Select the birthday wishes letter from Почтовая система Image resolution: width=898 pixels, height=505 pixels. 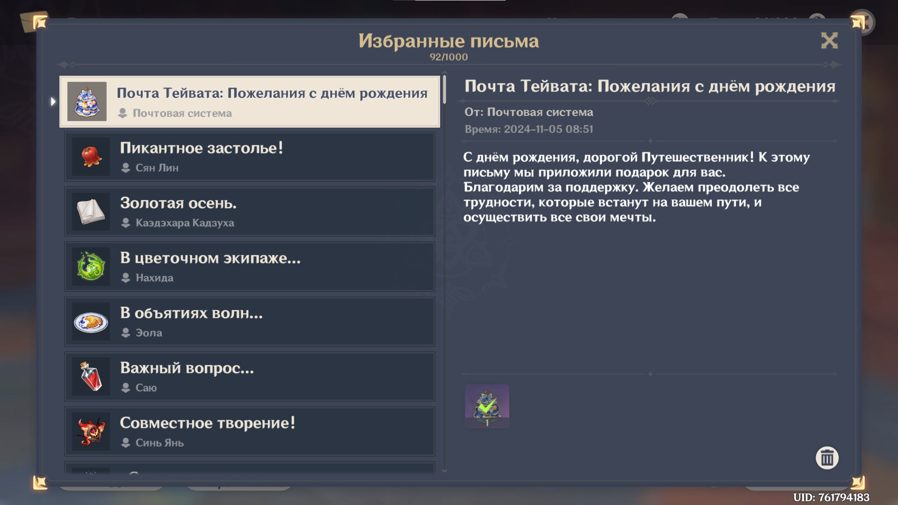271,101
